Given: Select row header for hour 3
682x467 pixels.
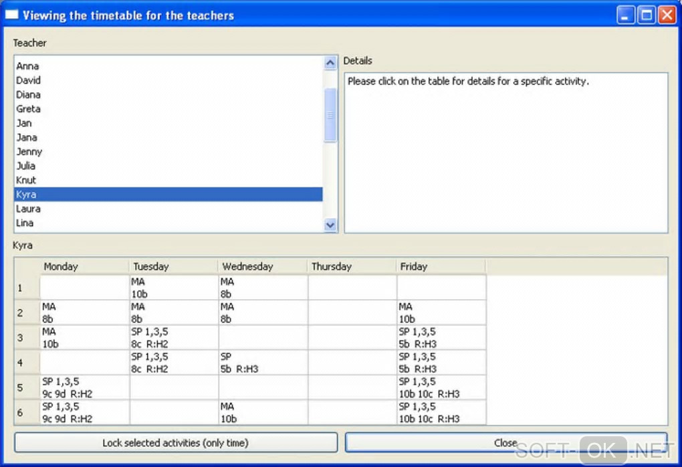Looking at the screenshot, I should [27, 338].
